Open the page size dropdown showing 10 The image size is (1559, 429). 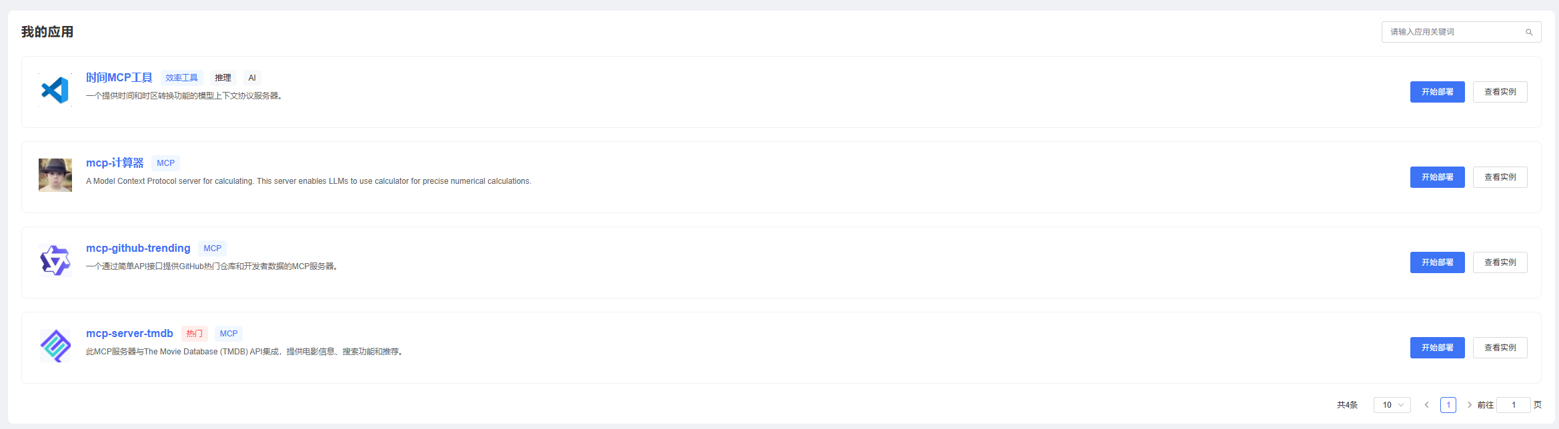click(x=1392, y=405)
